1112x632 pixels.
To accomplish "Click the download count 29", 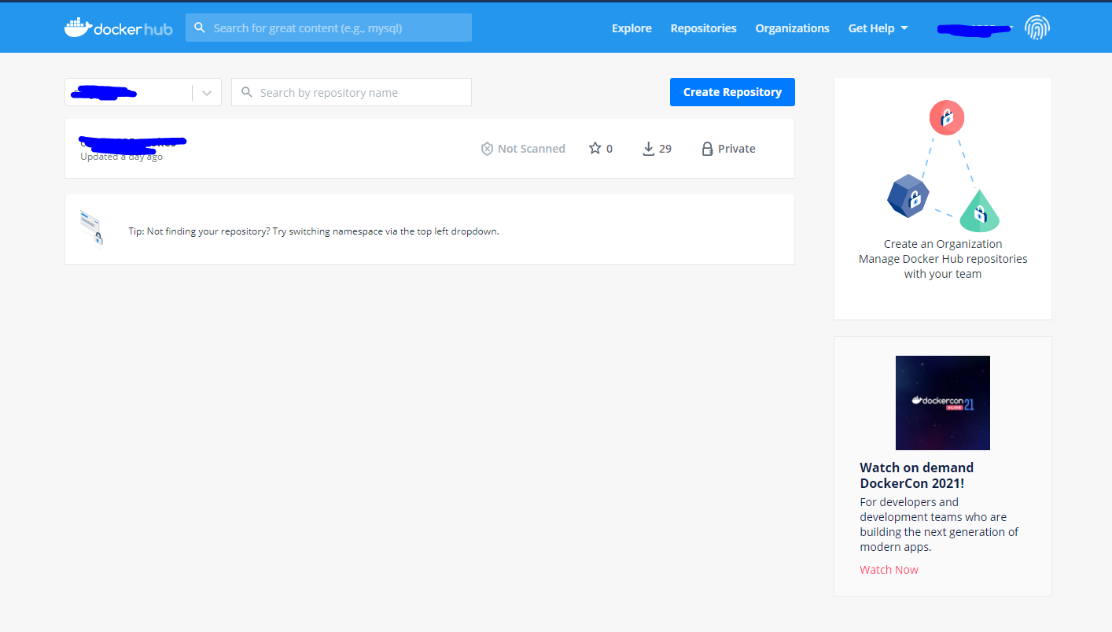I will coord(665,149).
